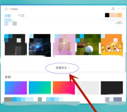Switch to the 气泡 tab
Viewport: 127px width, 112px height.
tap(21, 16)
